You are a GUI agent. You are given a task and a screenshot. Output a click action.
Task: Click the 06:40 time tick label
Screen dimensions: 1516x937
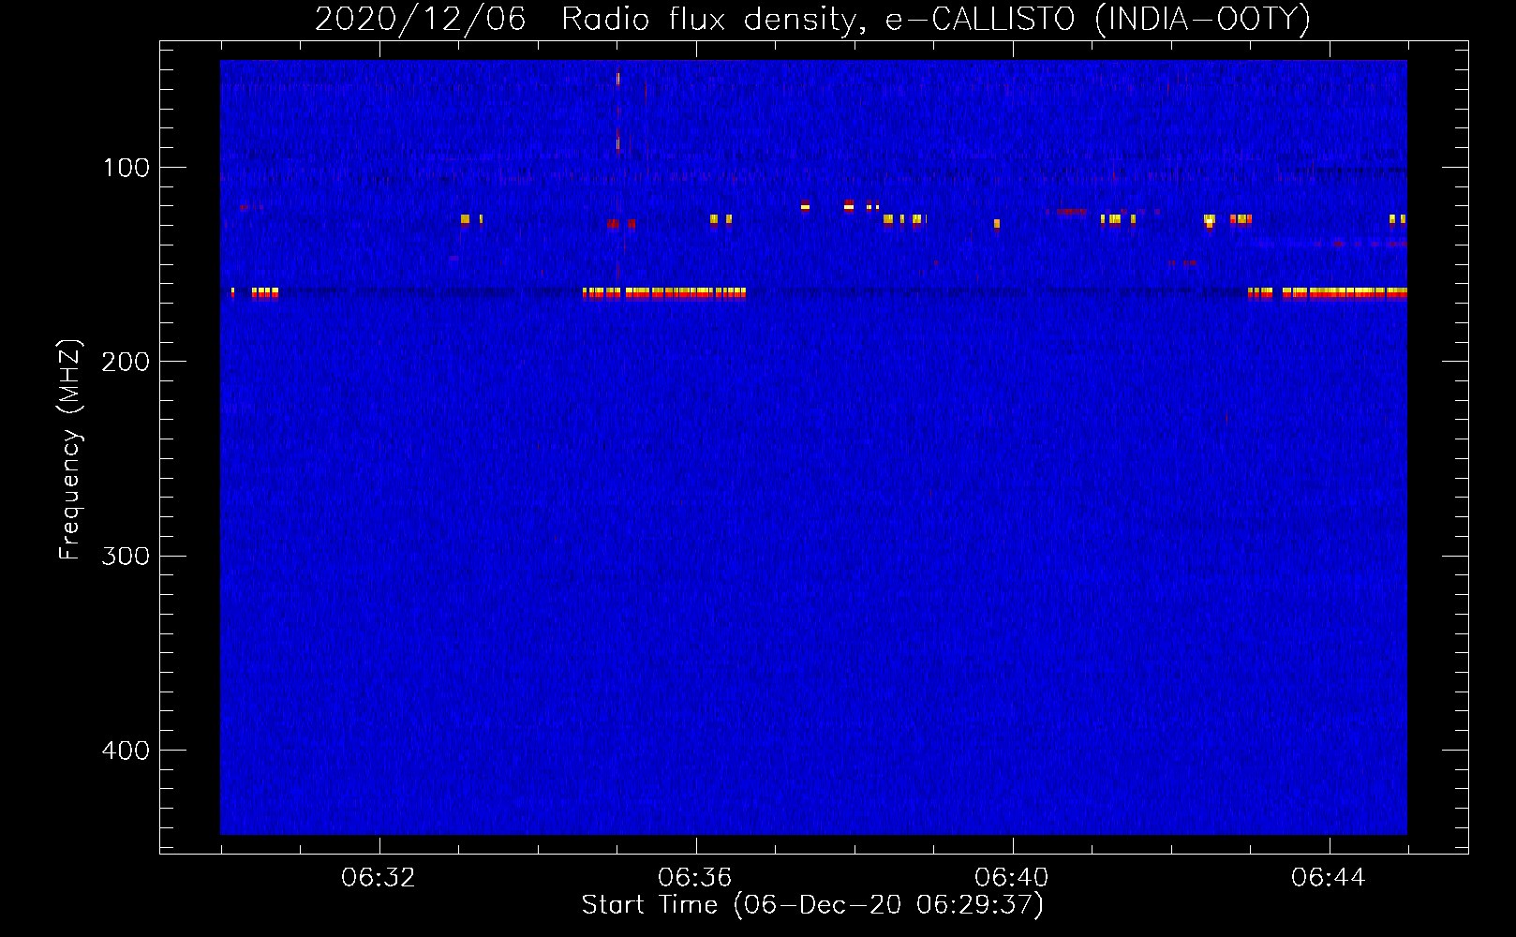[x=1012, y=878]
